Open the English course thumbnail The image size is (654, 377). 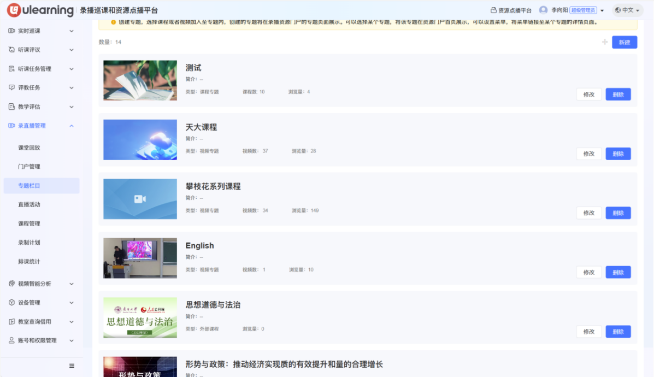click(x=140, y=258)
